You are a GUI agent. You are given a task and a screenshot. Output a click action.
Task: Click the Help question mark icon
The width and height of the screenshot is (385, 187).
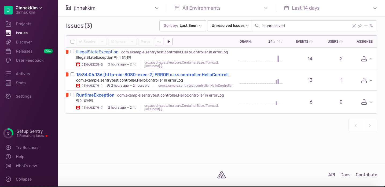pyautogui.click(x=8, y=157)
